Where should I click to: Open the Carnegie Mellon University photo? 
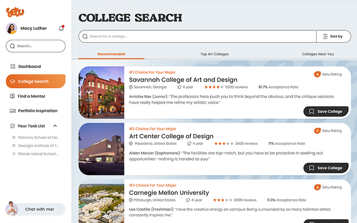click(x=101, y=201)
